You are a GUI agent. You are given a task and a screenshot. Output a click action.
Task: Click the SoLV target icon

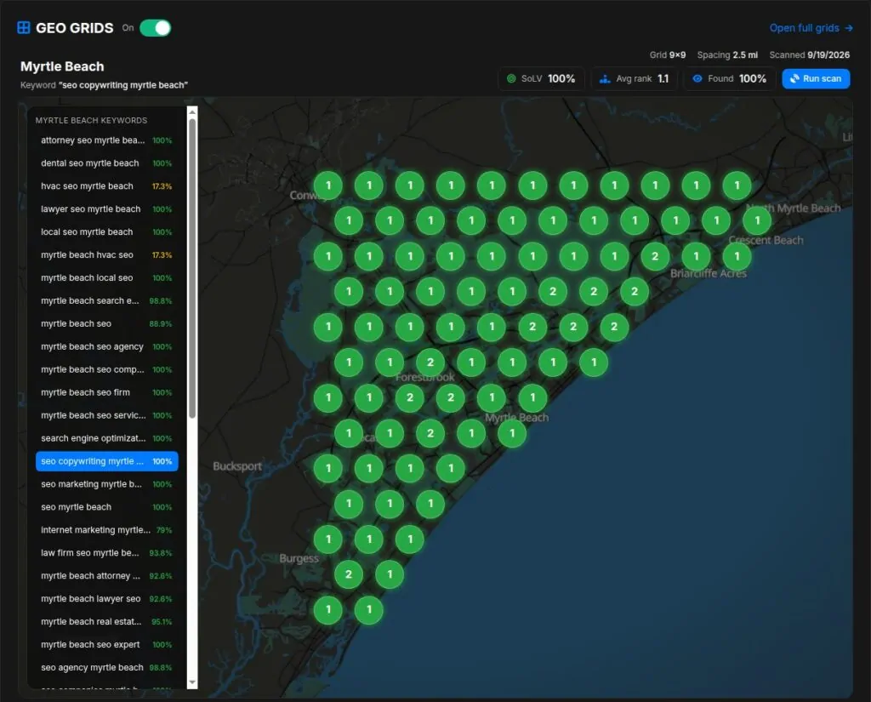tap(511, 78)
